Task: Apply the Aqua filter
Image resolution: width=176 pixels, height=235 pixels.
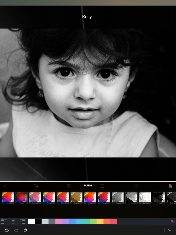Action: (x=104, y=198)
